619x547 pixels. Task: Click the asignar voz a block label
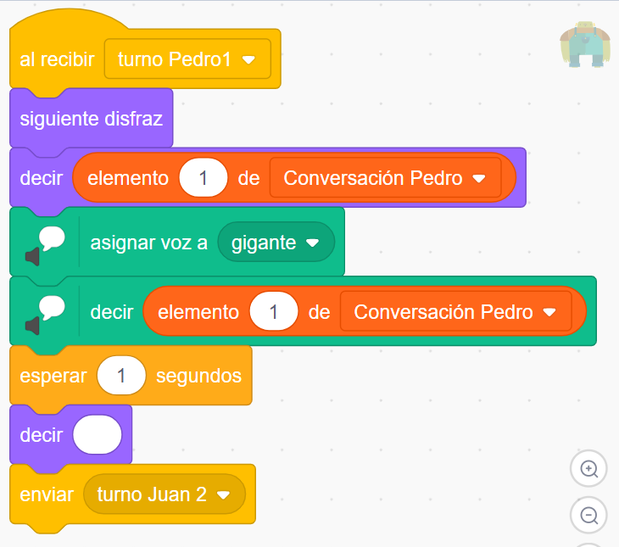tap(149, 243)
